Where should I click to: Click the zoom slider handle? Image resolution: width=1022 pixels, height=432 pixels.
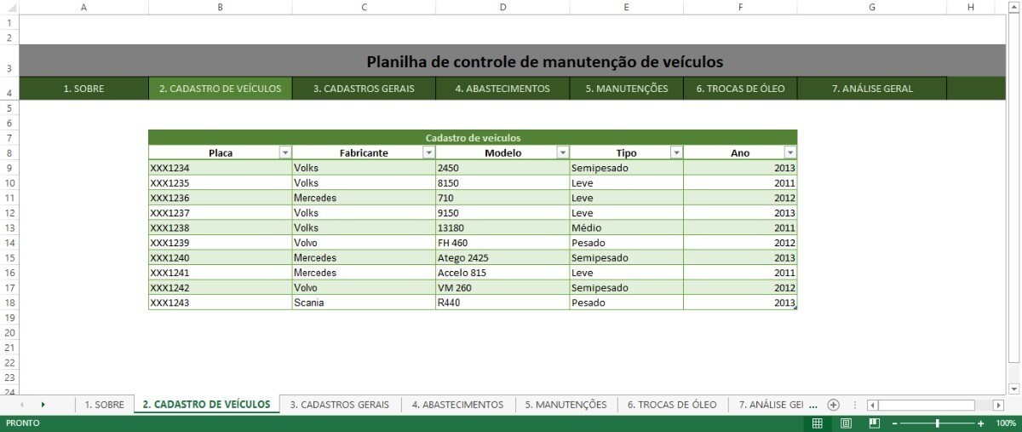[x=938, y=423]
